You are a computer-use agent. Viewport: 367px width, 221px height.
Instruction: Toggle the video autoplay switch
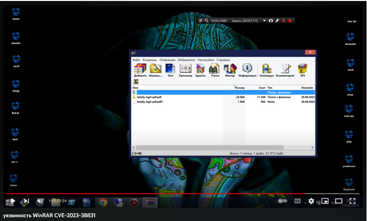pyautogui.click(x=282, y=201)
